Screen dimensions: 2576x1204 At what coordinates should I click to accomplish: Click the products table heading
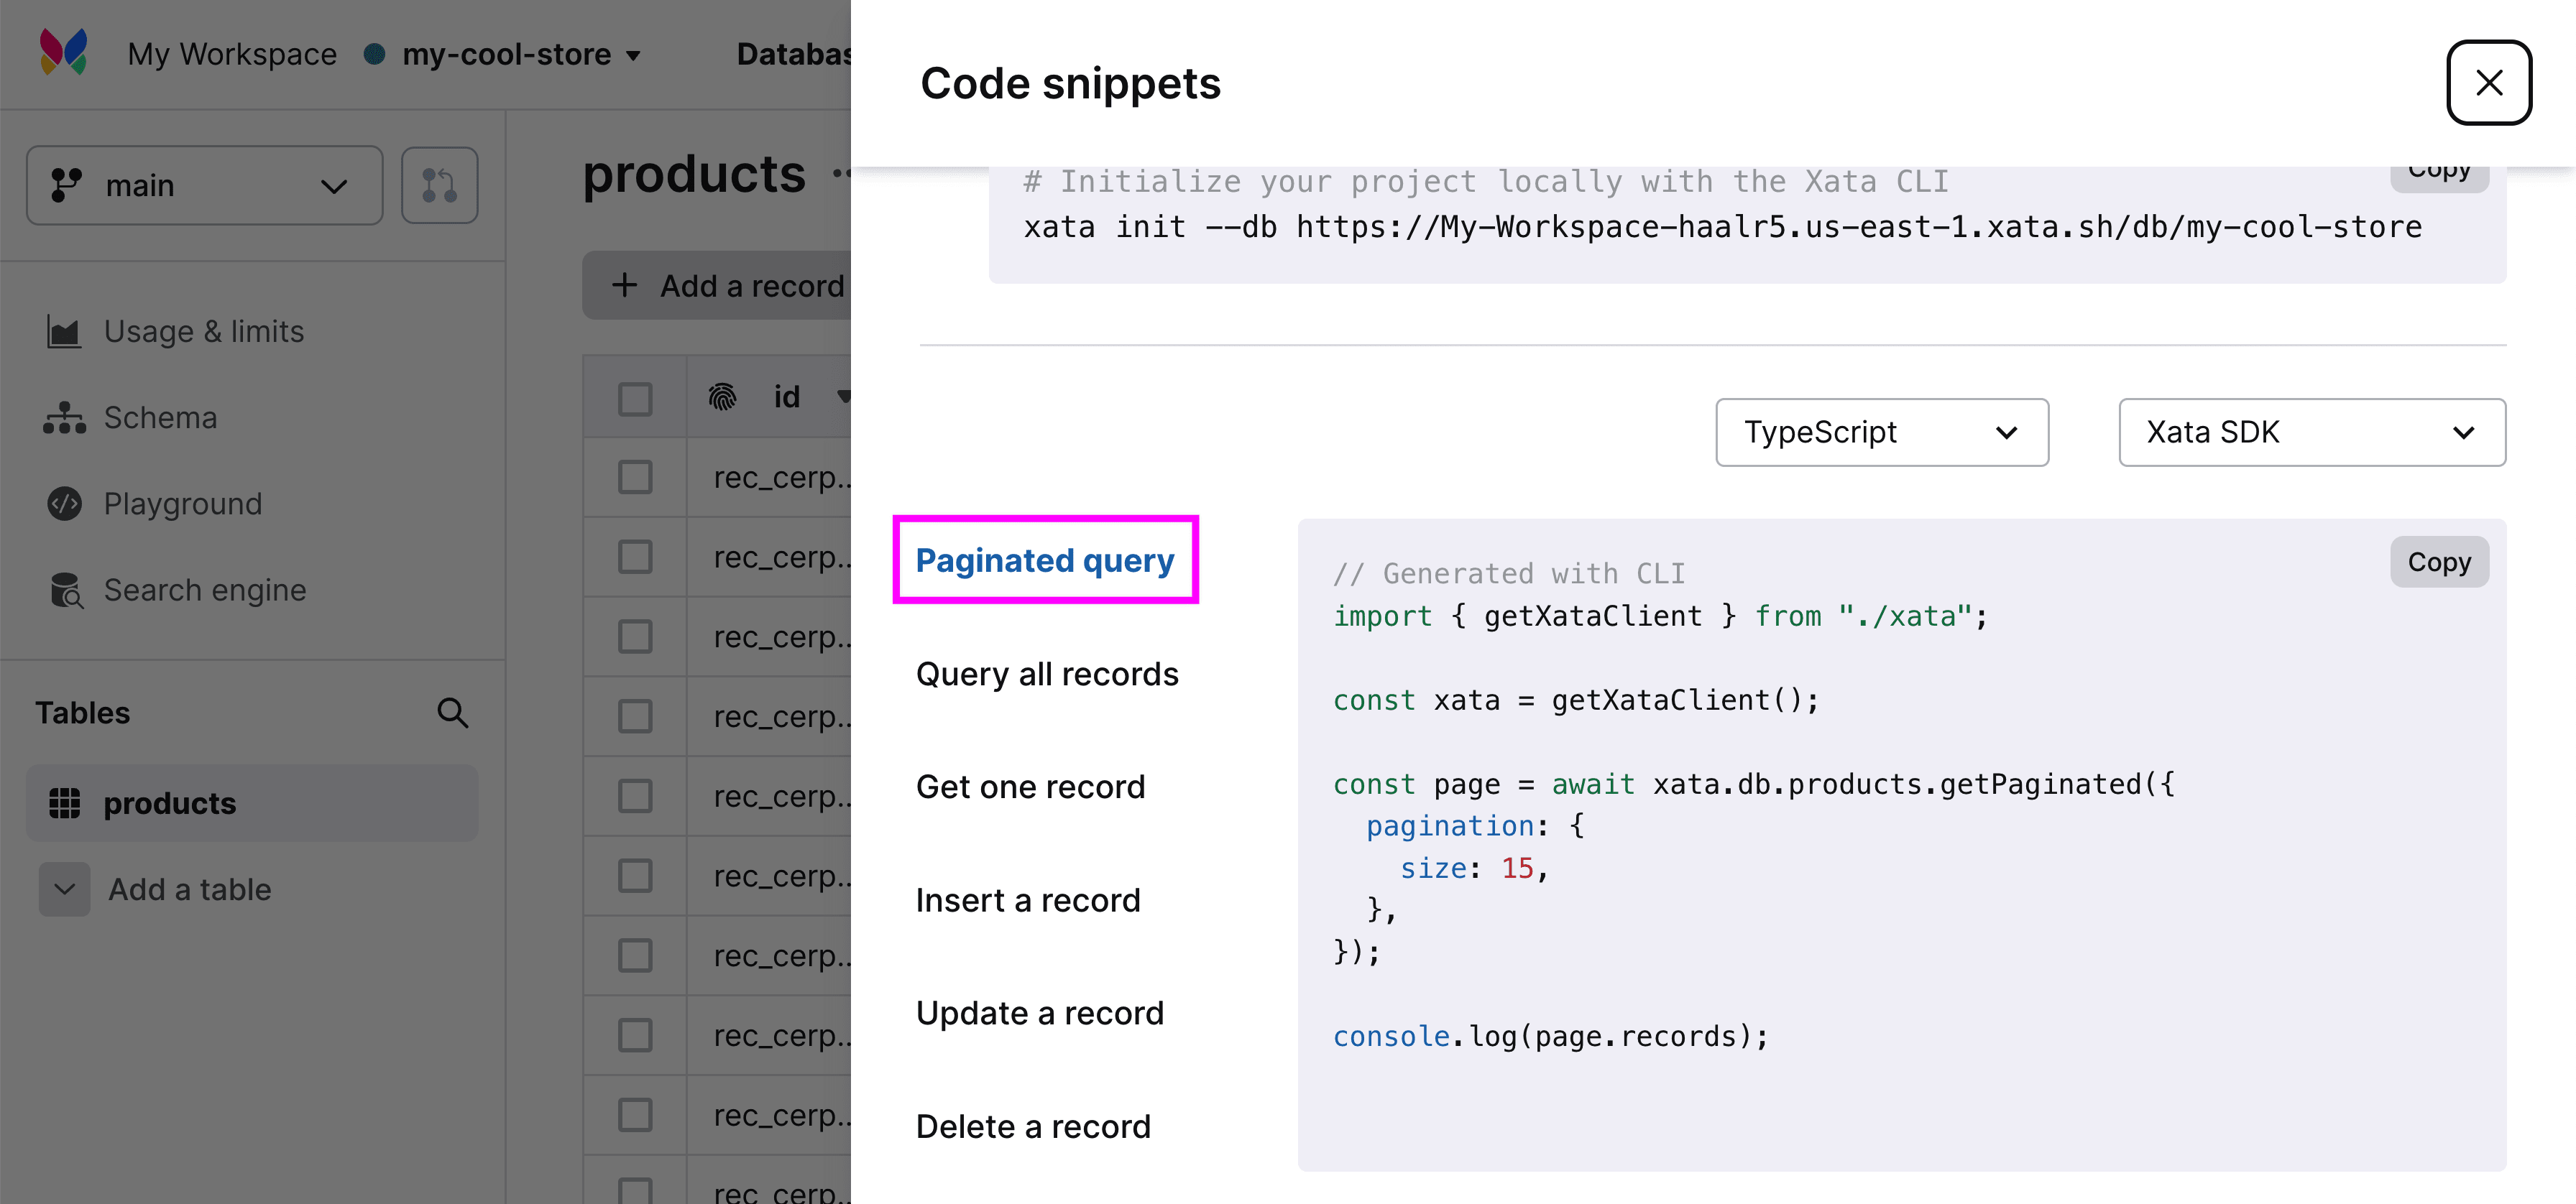pos(694,174)
